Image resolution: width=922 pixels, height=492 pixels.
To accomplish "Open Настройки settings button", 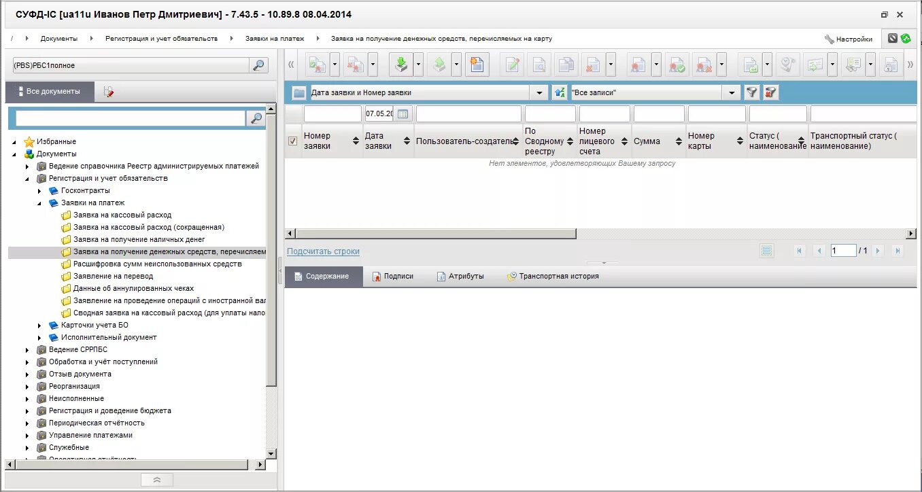I will pyautogui.click(x=849, y=39).
